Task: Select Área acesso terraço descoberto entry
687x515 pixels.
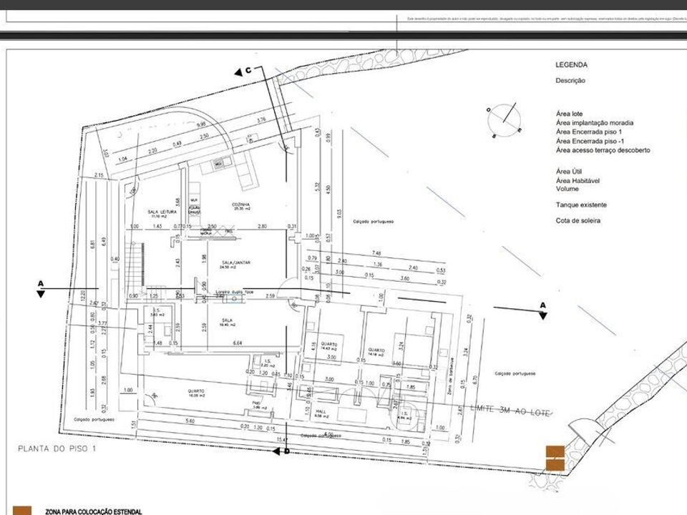Action: coord(603,150)
